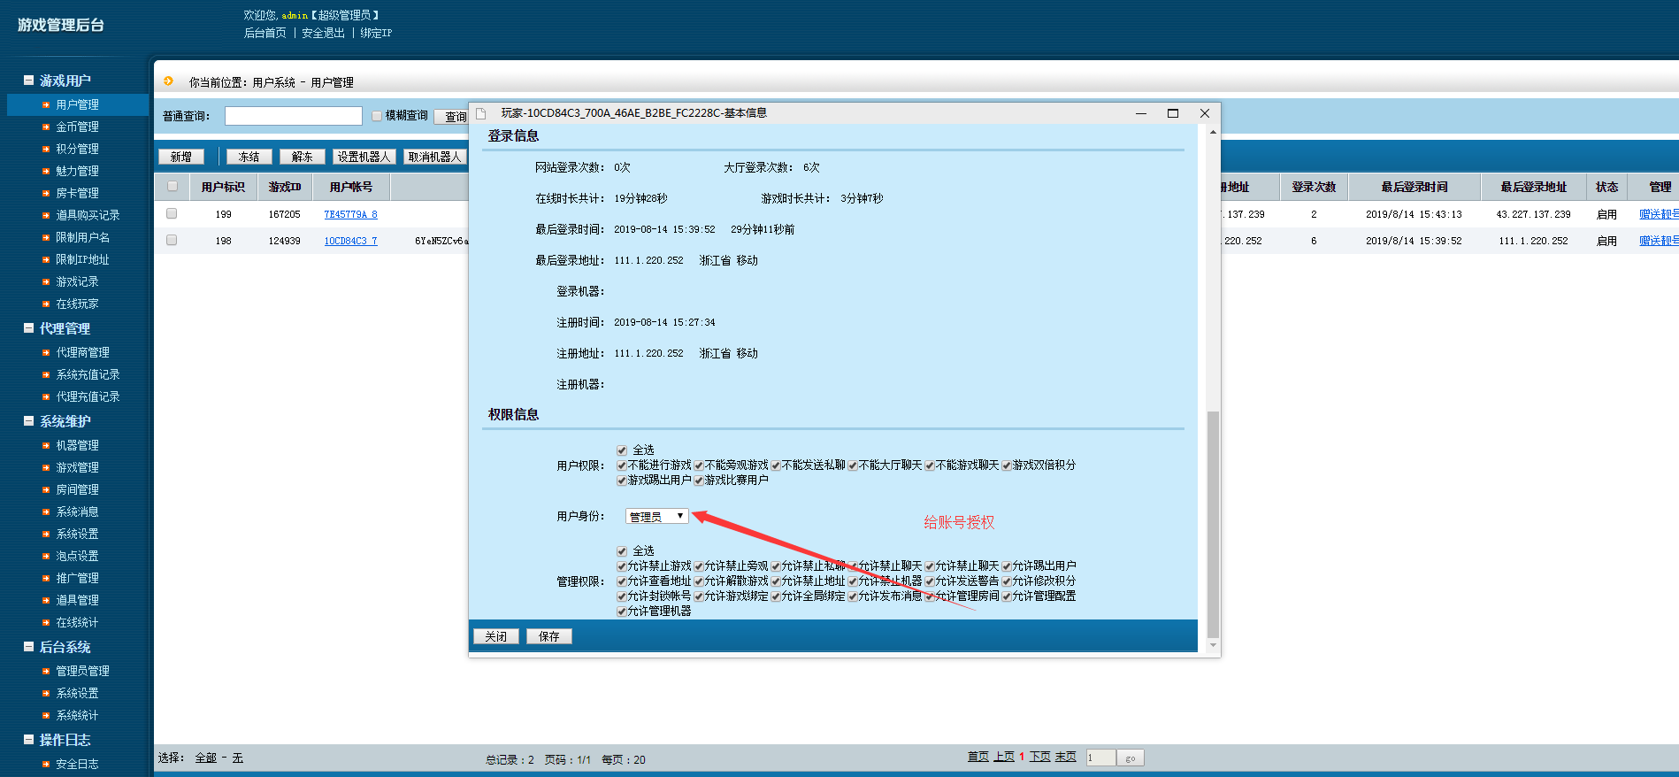Image resolution: width=1679 pixels, height=777 pixels.
Task: Open the 用户身份 dropdown showing 管理员
Action: pyautogui.click(x=656, y=516)
